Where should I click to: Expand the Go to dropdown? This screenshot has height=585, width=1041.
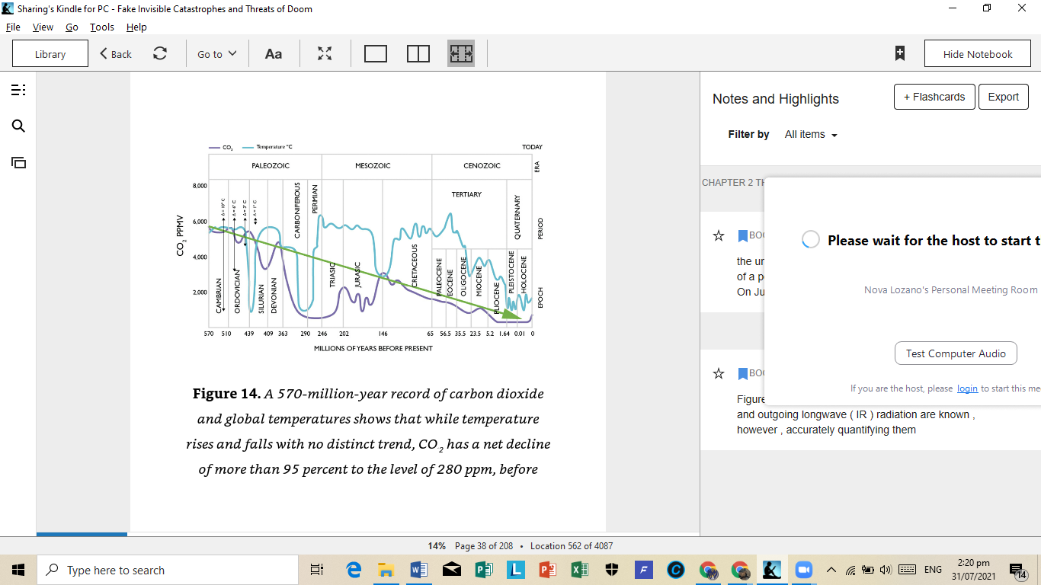point(217,54)
